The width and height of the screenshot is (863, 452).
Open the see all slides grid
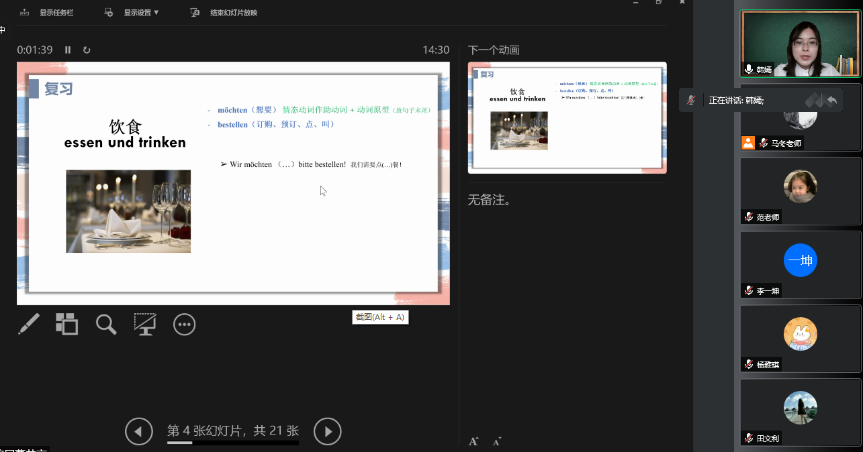click(x=66, y=324)
